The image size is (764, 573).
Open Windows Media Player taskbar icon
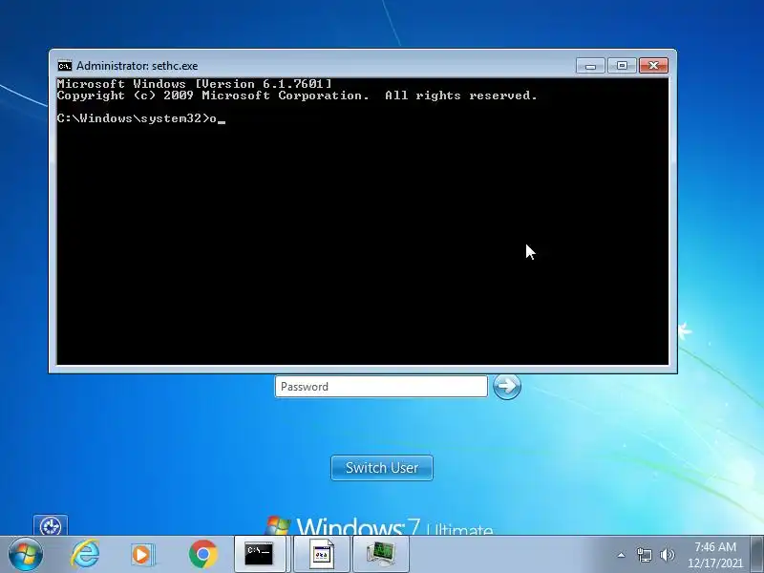point(142,555)
